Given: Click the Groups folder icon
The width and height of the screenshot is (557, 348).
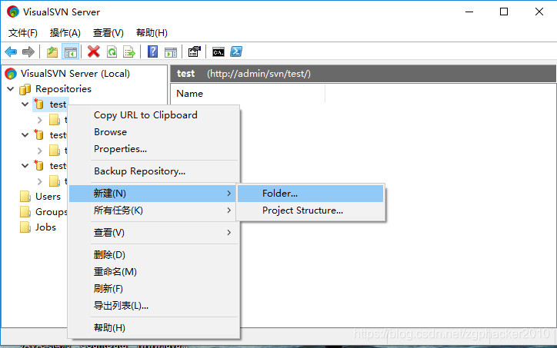Looking at the screenshot, I should 25,212.
